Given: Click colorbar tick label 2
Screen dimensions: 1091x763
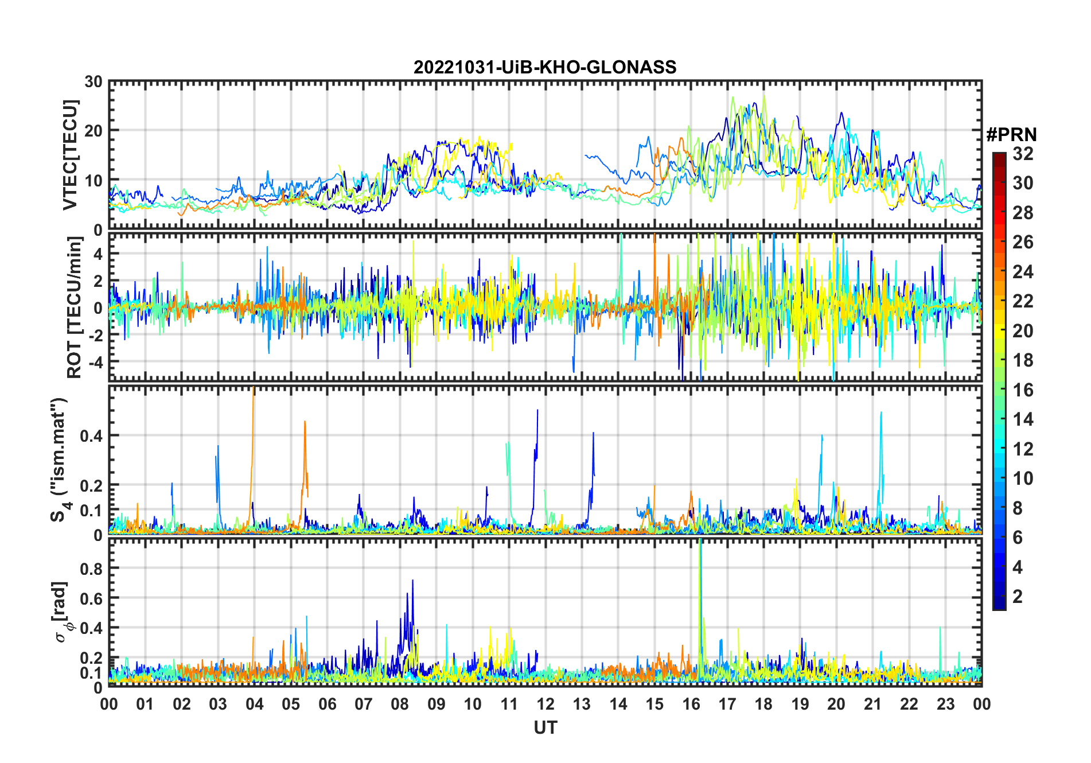Looking at the screenshot, I should [x=1018, y=597].
